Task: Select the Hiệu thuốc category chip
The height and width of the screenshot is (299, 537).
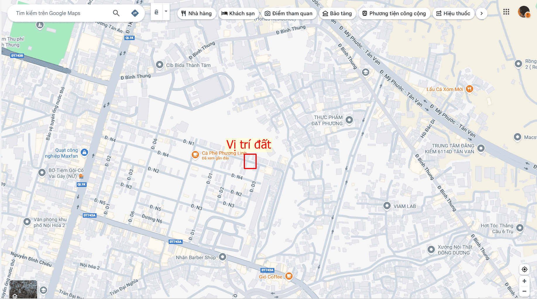Action: 453,13
